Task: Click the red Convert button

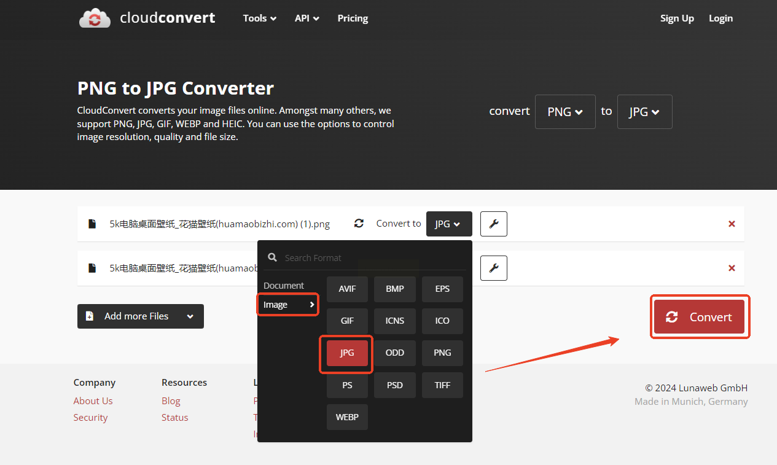Action: tap(699, 317)
